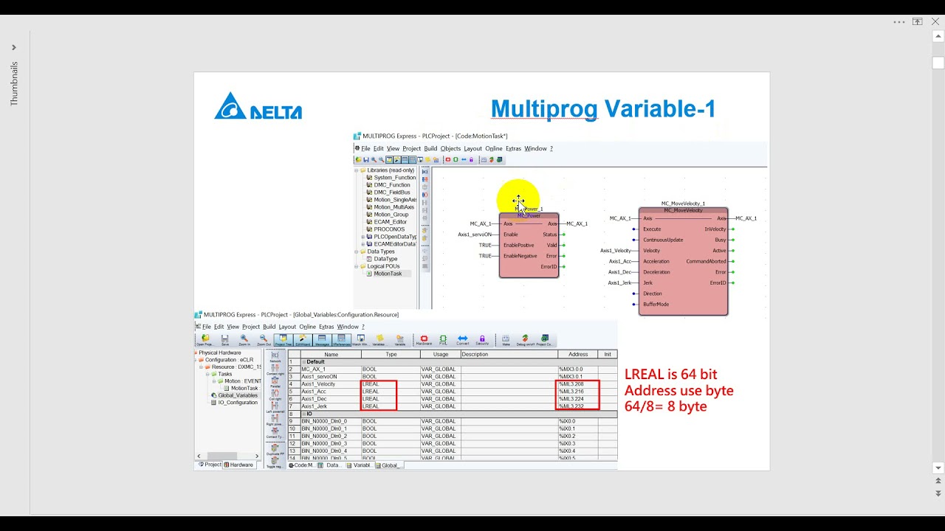The height and width of the screenshot is (531, 945).
Task: Collapse the Default variable group
Action: [303, 362]
